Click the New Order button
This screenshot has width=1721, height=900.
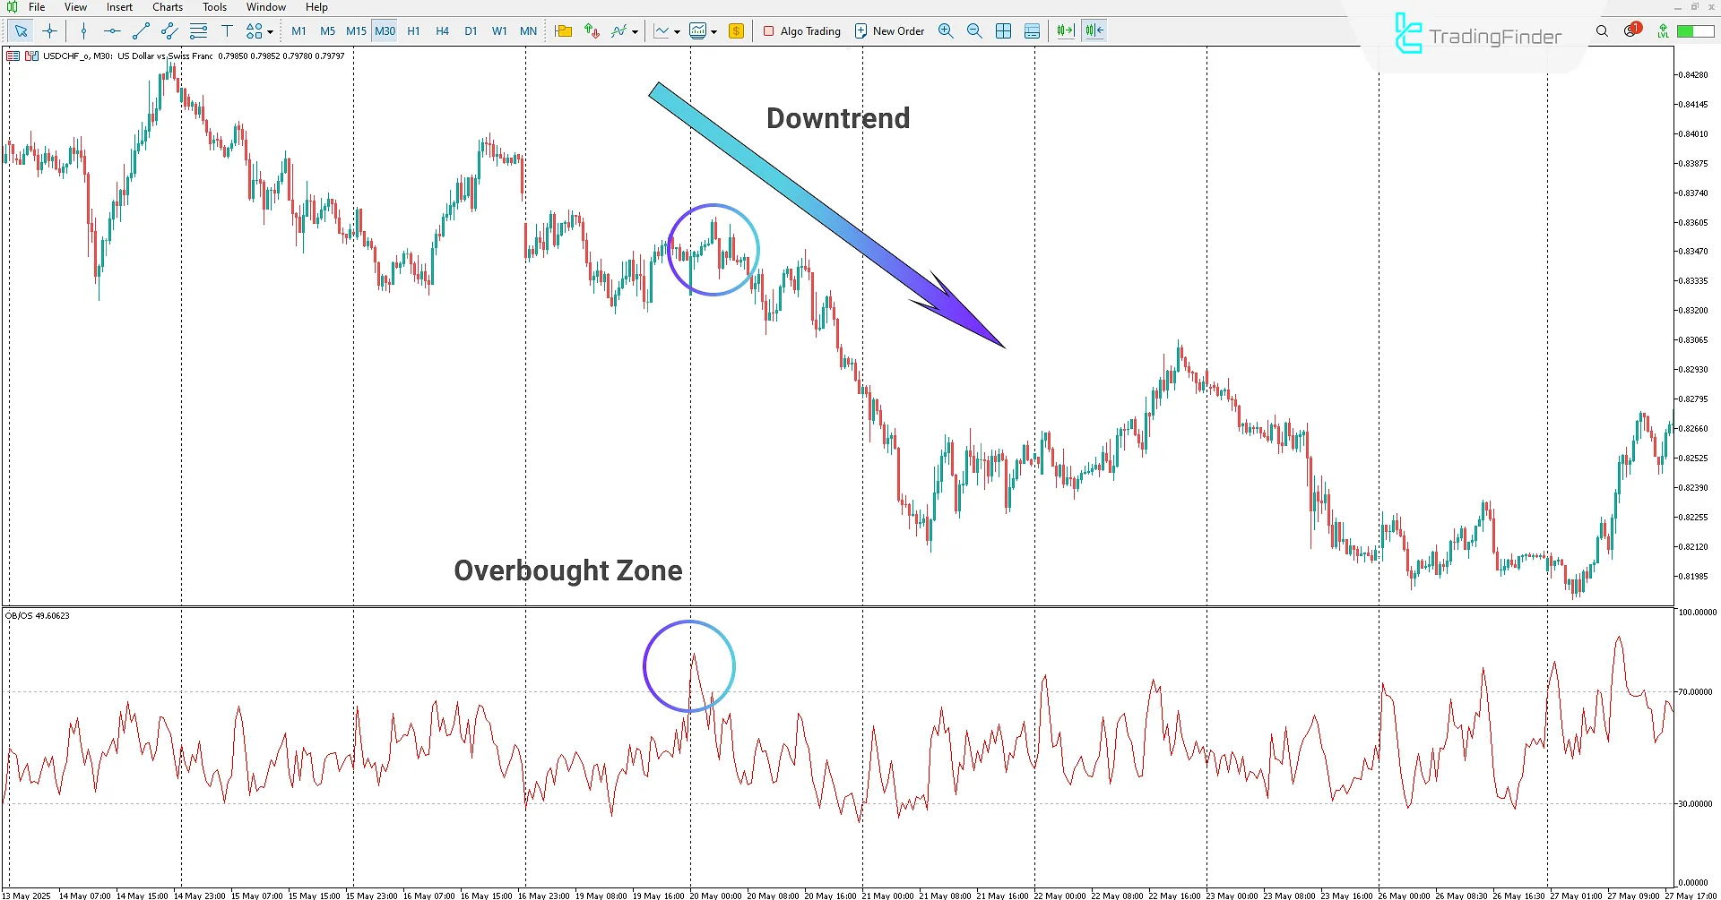[x=889, y=30]
